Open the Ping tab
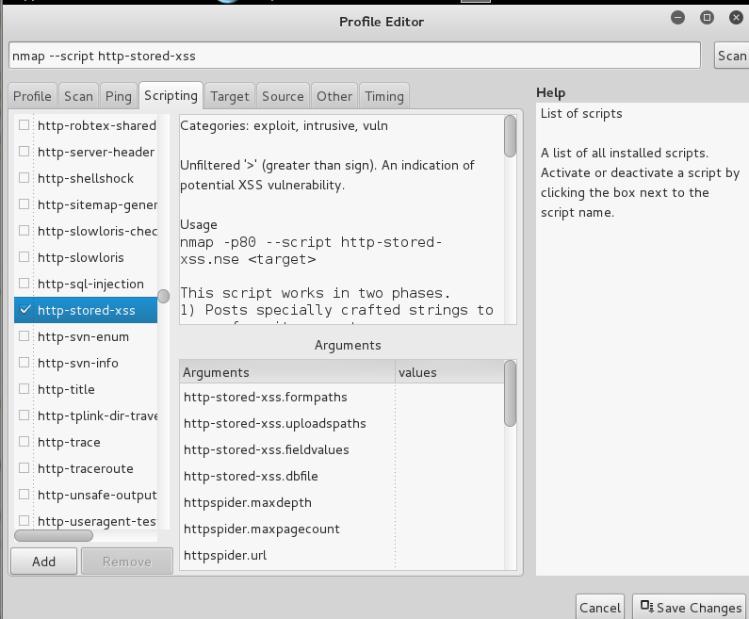This screenshot has height=619, width=749. click(x=119, y=96)
